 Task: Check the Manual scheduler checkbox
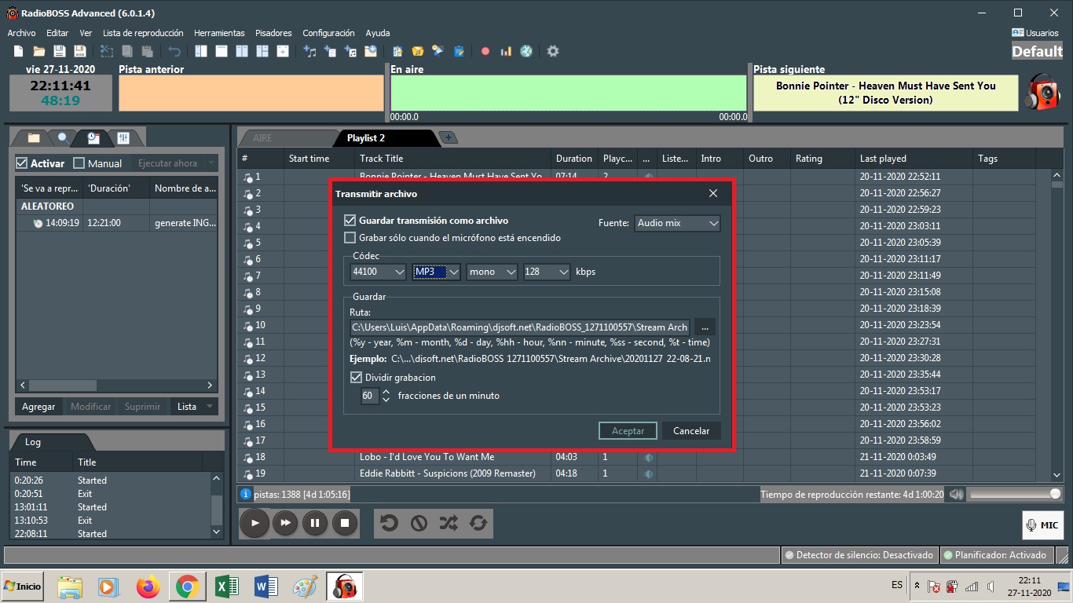79,163
